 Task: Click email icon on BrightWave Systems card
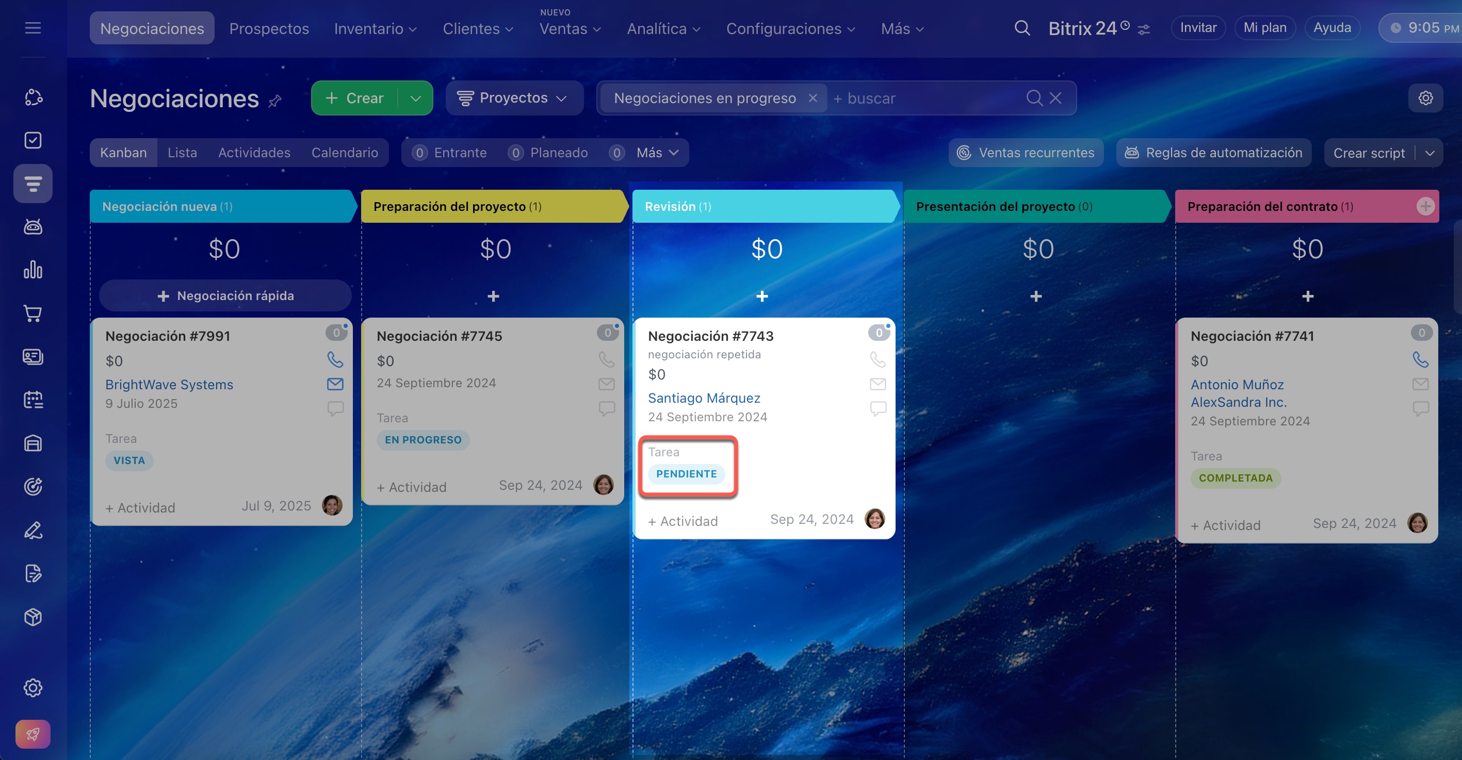335,384
